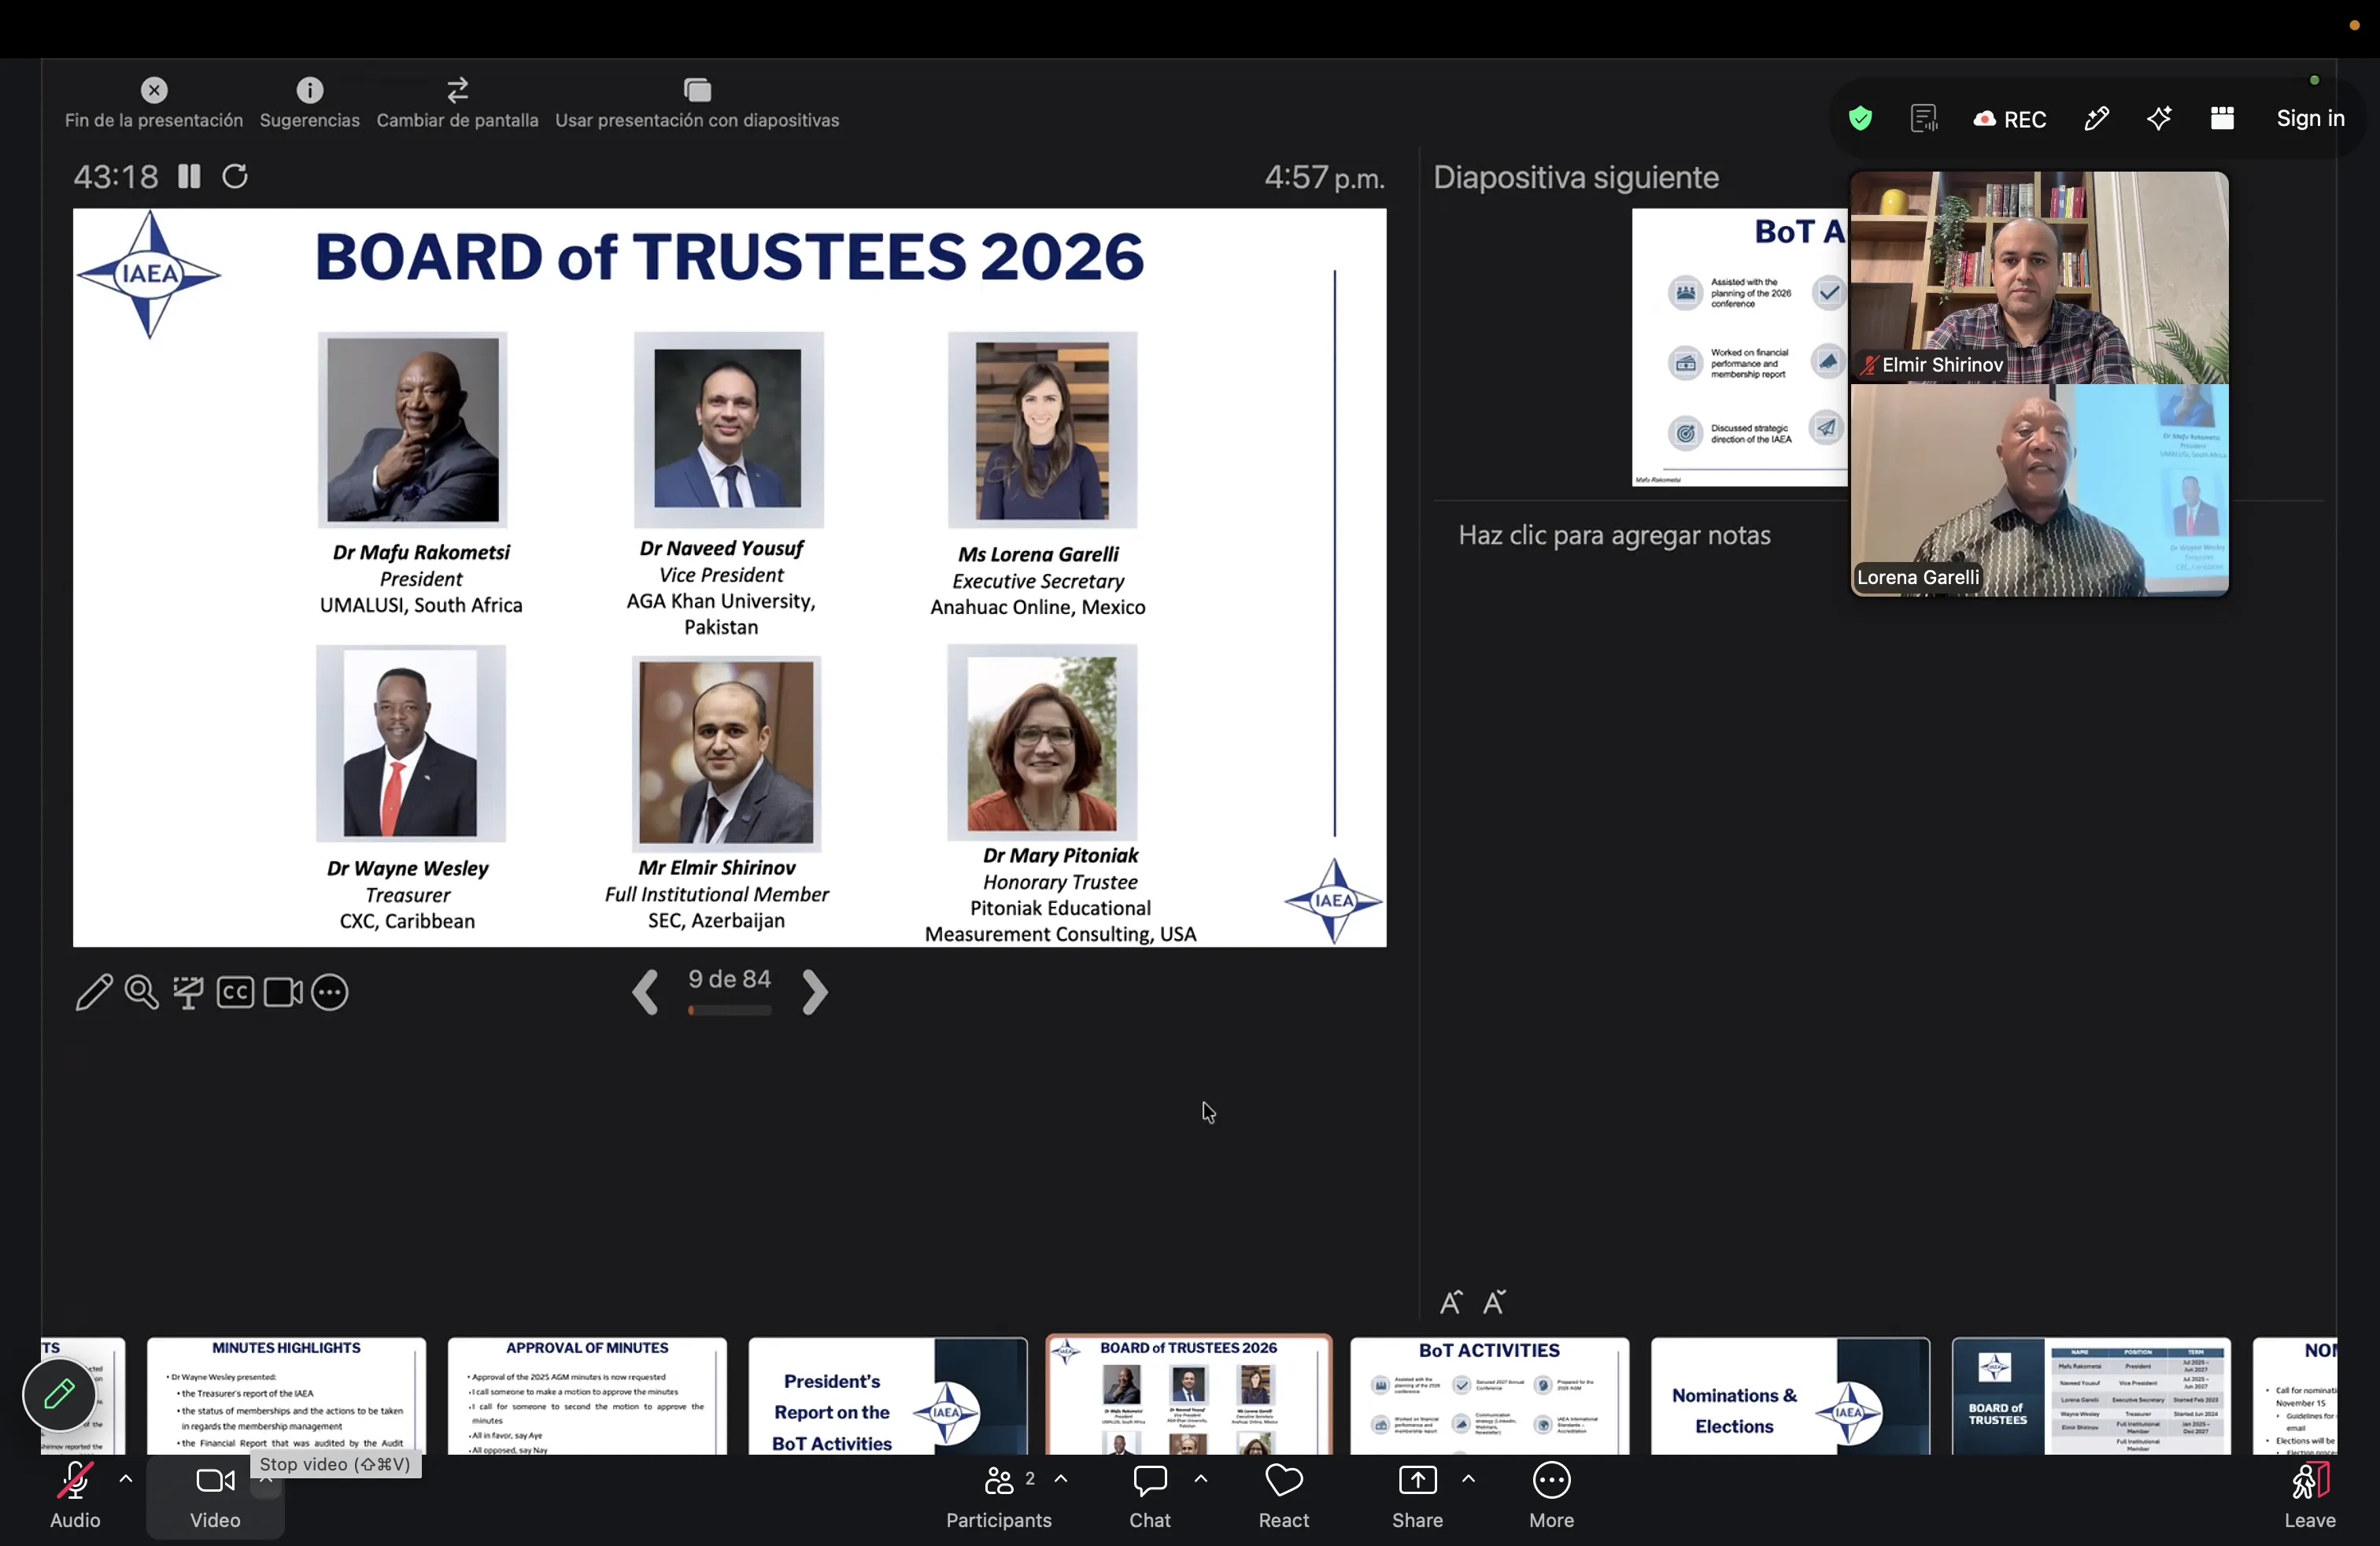Reset the presentation timer
2380x1546 pixels.
(x=235, y=177)
